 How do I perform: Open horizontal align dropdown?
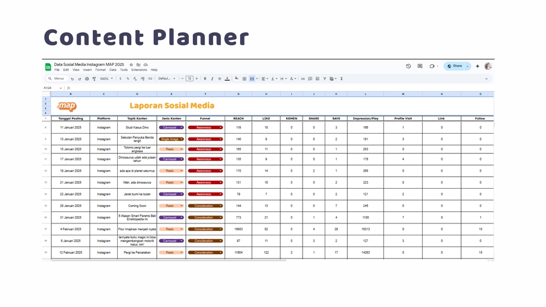click(264, 78)
